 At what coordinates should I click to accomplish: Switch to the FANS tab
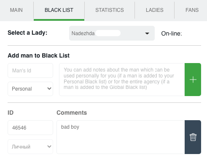(192, 10)
